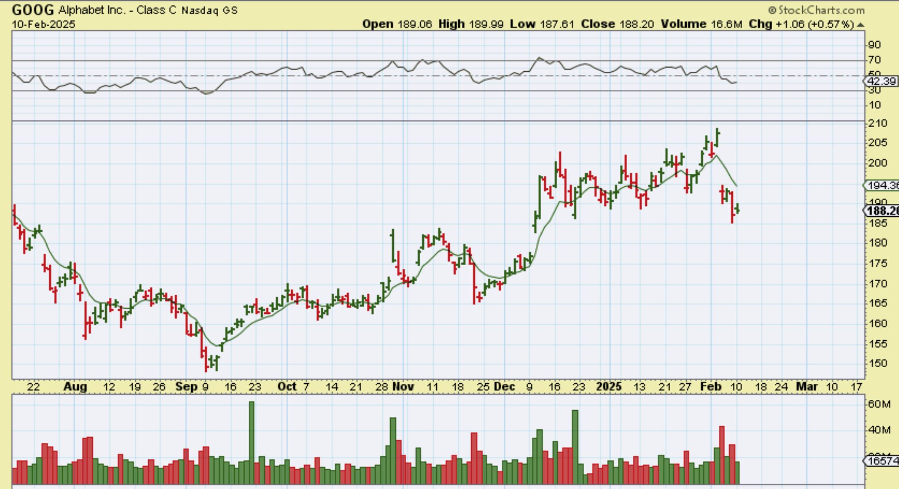Click the copyright symbol before StockCharts.com
Viewport: 899px width, 489px height.
tap(772, 10)
